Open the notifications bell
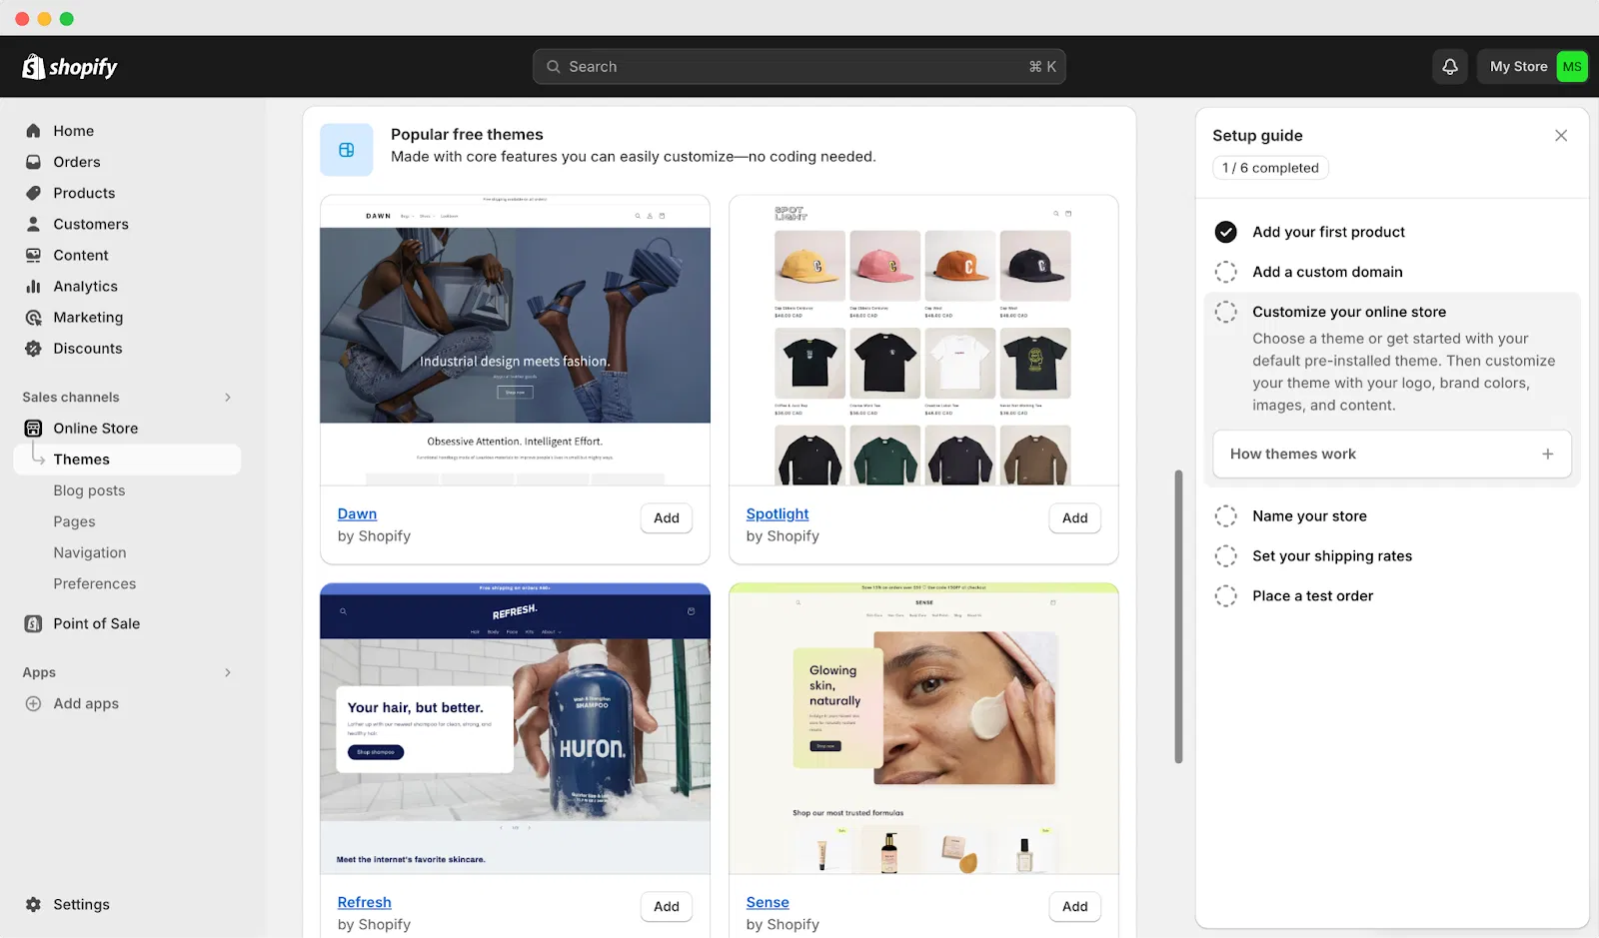The width and height of the screenshot is (1599, 938). coord(1450,67)
